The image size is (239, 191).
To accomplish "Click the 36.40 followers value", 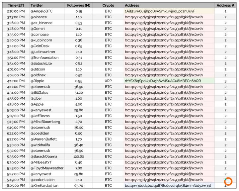I will [79, 145].
